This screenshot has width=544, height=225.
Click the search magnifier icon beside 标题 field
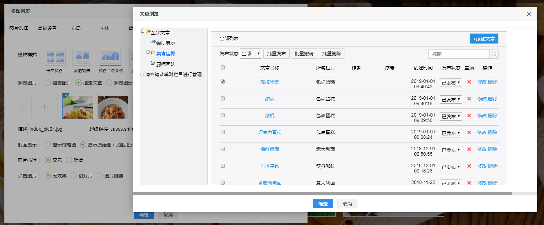pos(494,54)
